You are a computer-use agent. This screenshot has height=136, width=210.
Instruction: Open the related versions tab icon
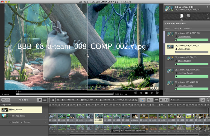coord(182,16)
